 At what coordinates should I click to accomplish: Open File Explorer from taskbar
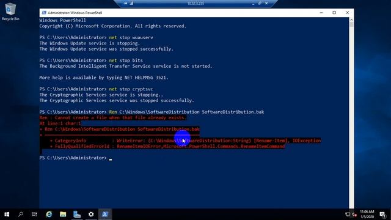[63, 215]
